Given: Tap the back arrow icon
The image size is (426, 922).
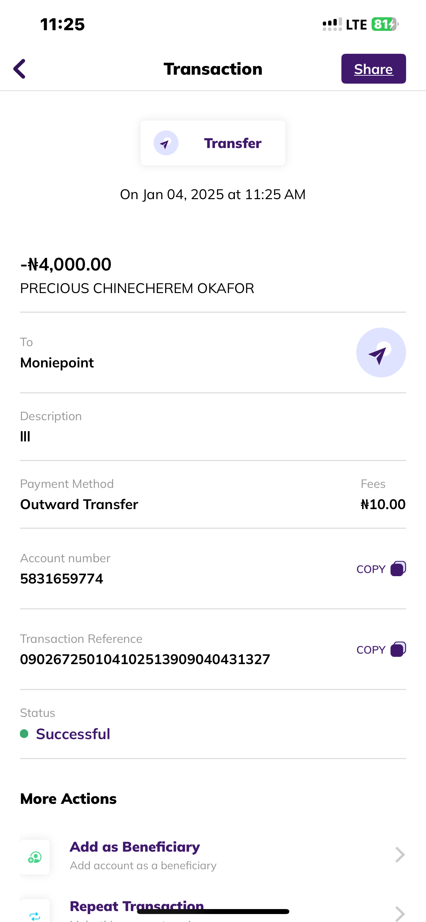Looking at the screenshot, I should tap(20, 69).
